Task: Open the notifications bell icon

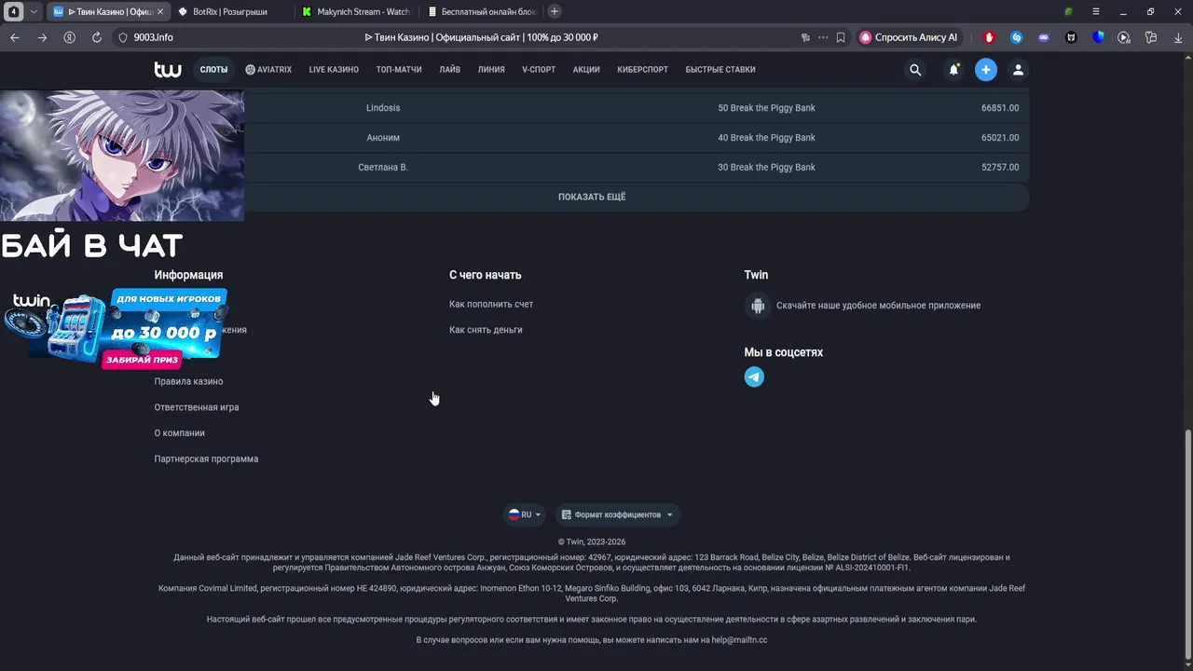Action: tap(953, 70)
